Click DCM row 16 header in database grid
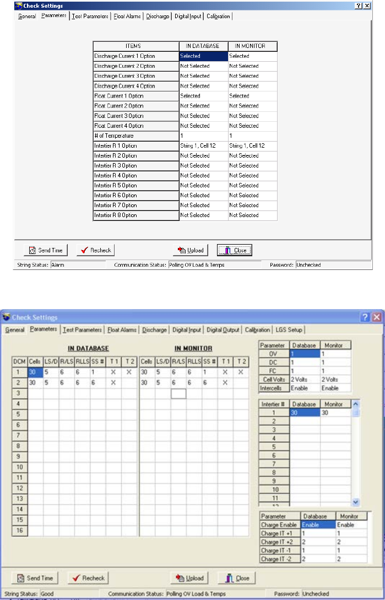The width and height of the screenshot is (385, 600). tap(19, 531)
